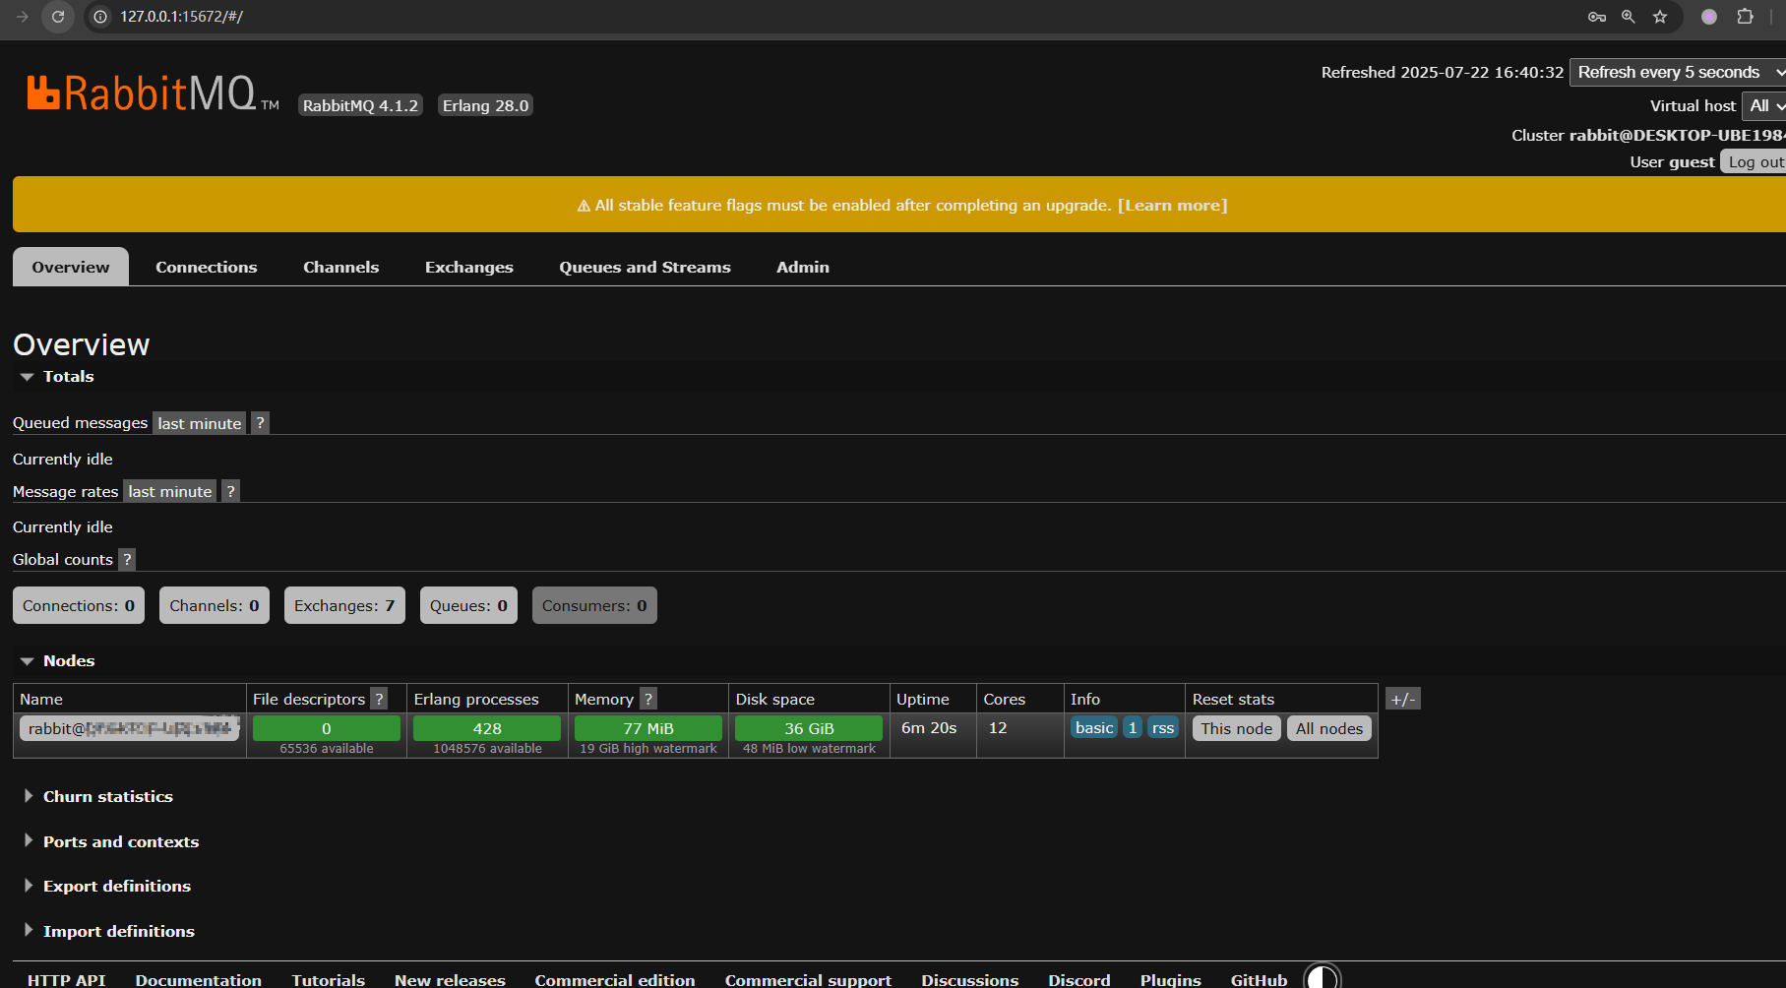Open help for Global counts
The width and height of the screenshot is (1786, 988).
[127, 559]
